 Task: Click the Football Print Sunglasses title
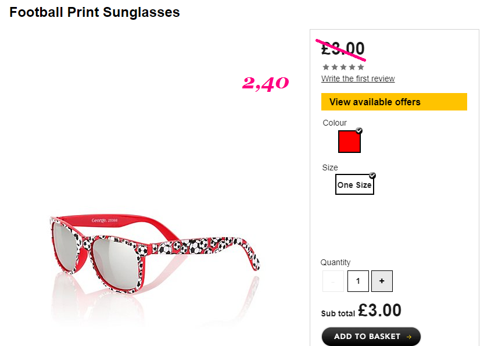(x=95, y=12)
